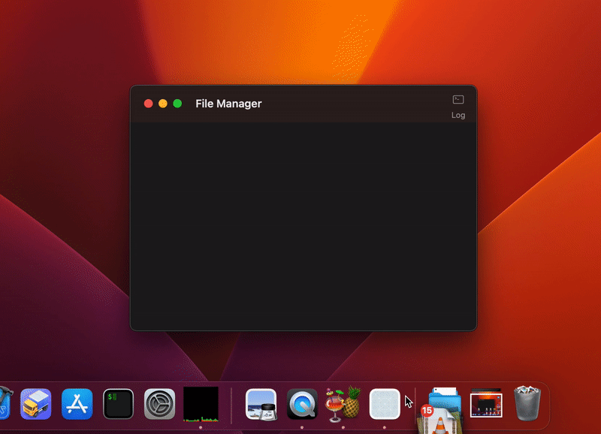Close the File Manager window
This screenshot has height=434, width=601.
pyautogui.click(x=148, y=104)
